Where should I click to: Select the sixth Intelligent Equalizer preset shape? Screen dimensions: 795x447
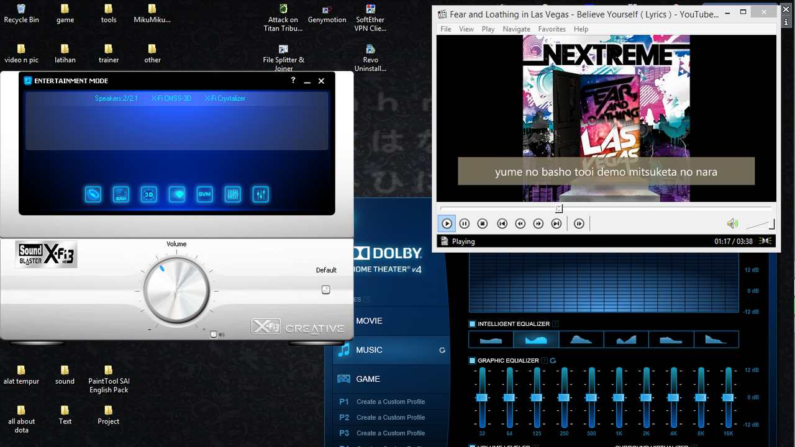716,339
